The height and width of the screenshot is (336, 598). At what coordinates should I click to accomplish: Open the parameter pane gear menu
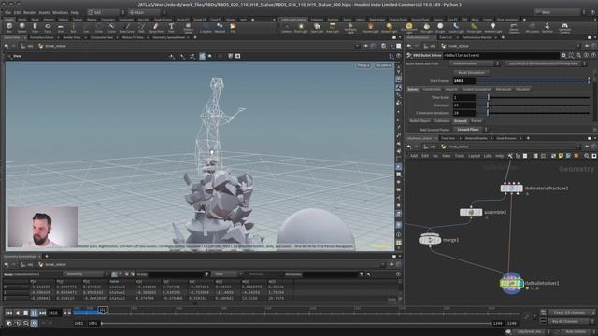tap(563, 56)
